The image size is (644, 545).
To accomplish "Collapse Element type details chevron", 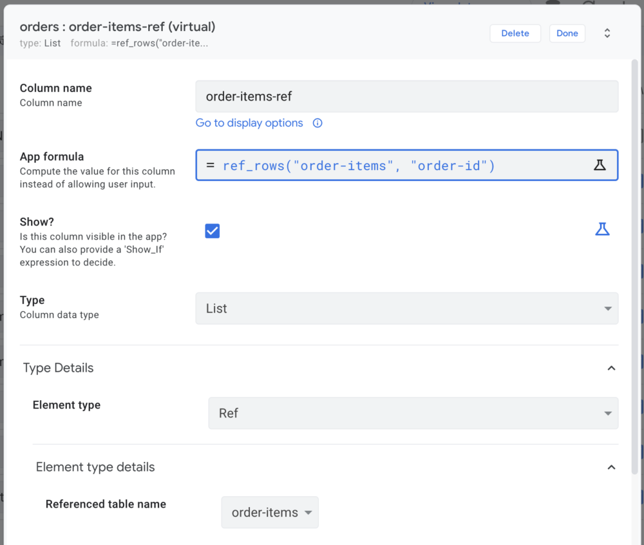I will point(611,467).
